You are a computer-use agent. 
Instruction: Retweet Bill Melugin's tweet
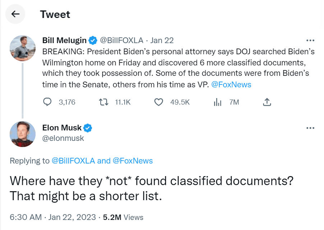[103, 102]
